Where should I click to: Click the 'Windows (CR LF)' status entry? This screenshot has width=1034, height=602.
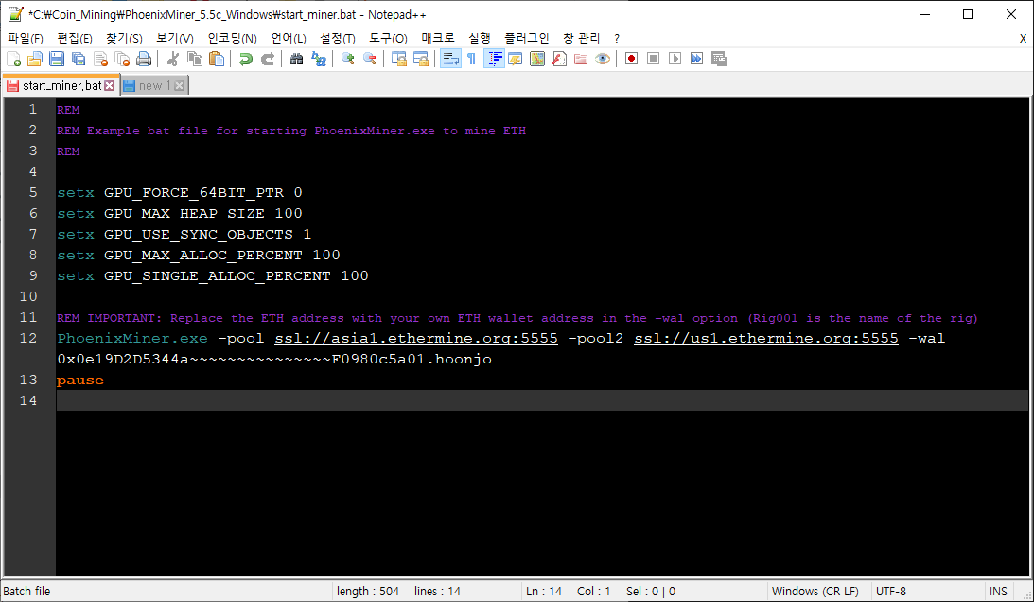[x=815, y=592]
